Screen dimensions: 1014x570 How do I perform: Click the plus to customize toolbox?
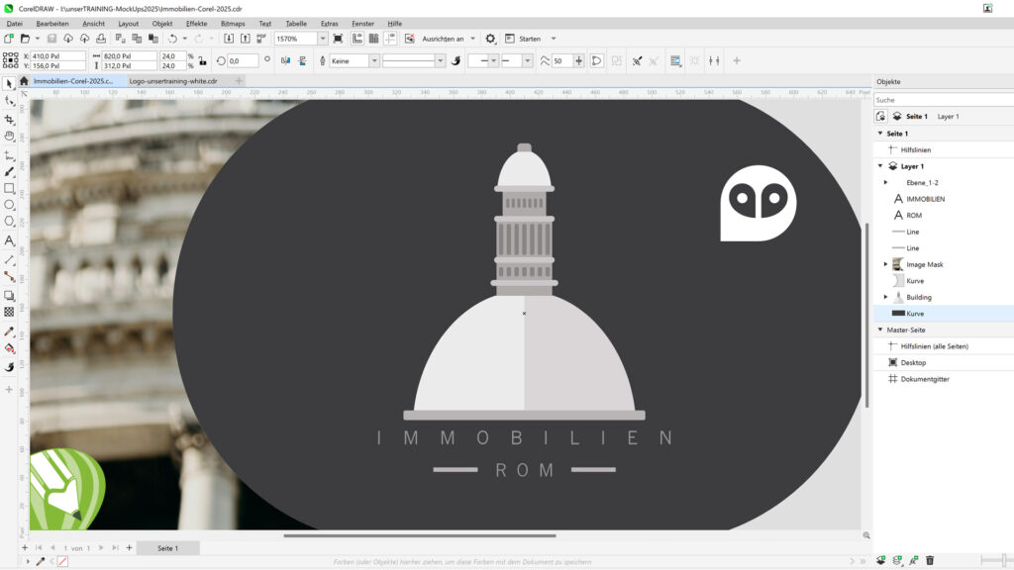pyautogui.click(x=9, y=390)
